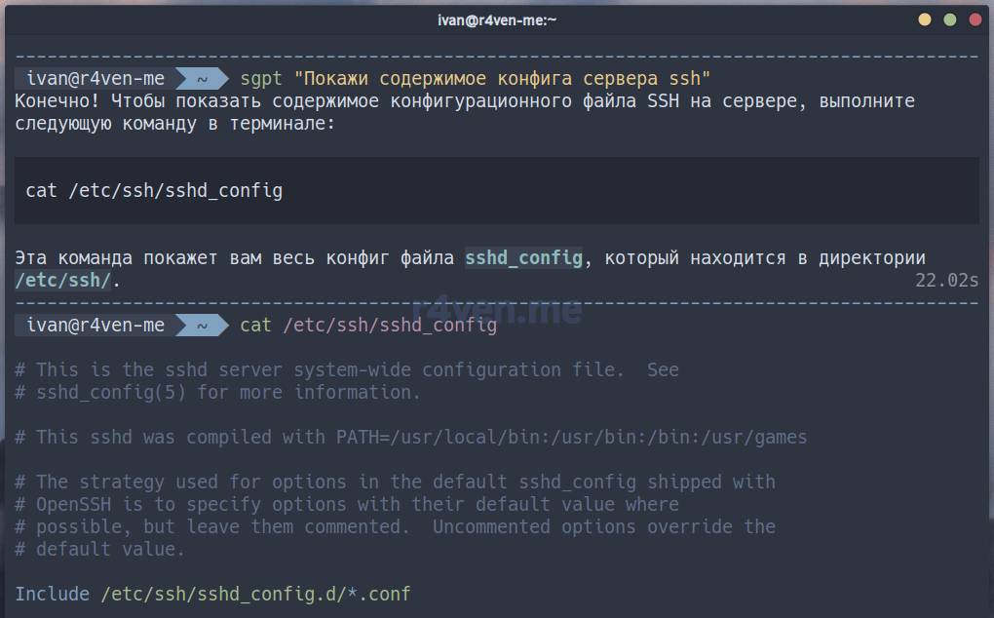Click the green maximize window button
This screenshot has width=994, height=618.
click(949, 19)
